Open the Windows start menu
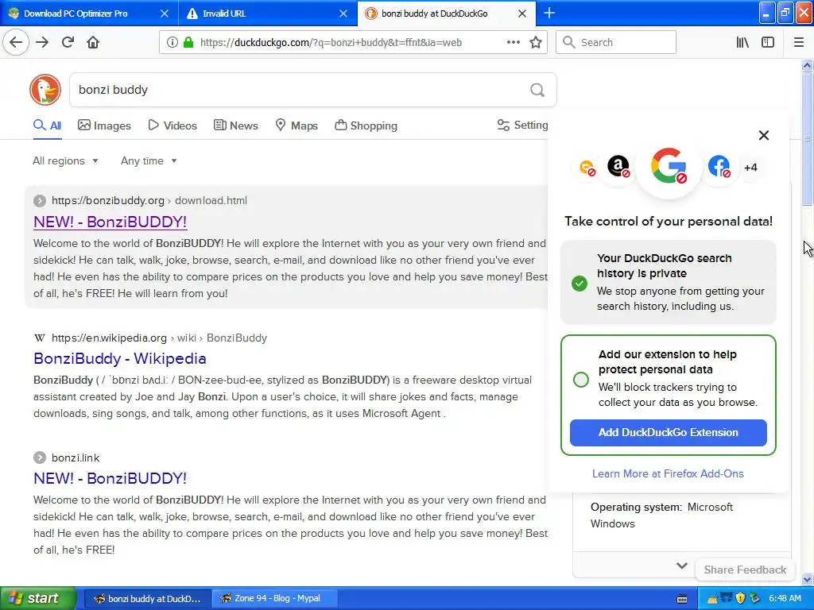814x610 pixels. (38, 598)
